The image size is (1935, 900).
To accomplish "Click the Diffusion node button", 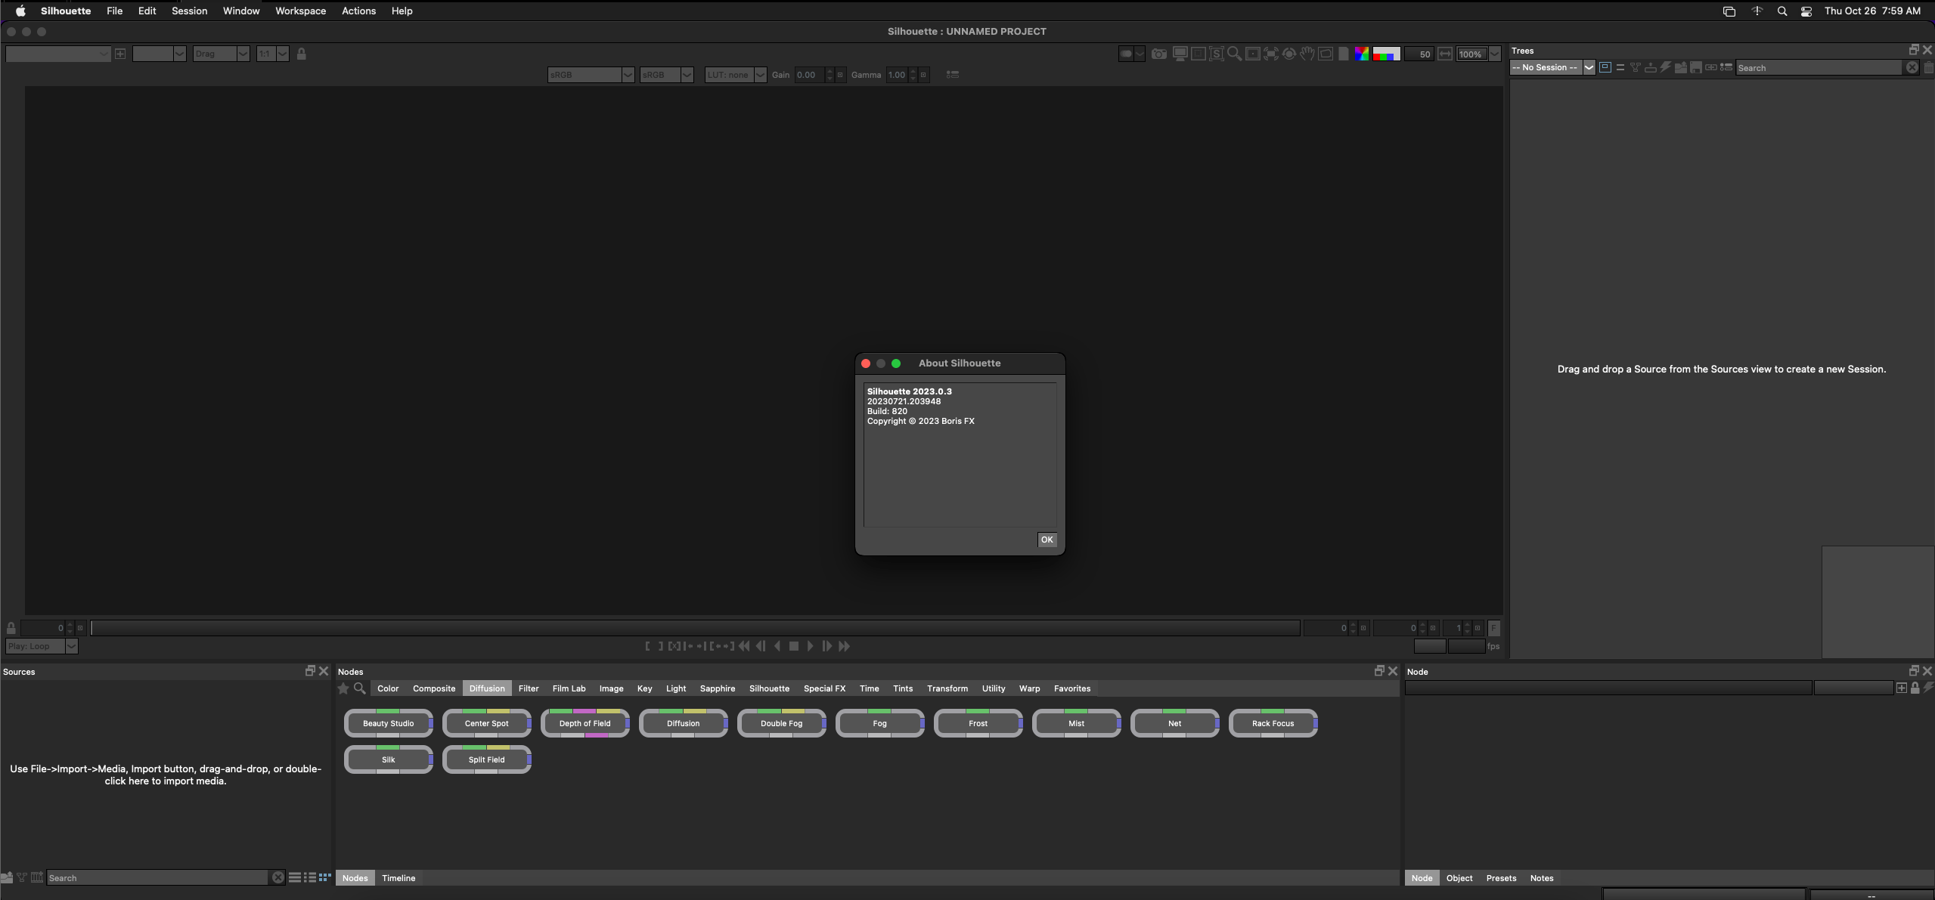I will click(x=683, y=722).
